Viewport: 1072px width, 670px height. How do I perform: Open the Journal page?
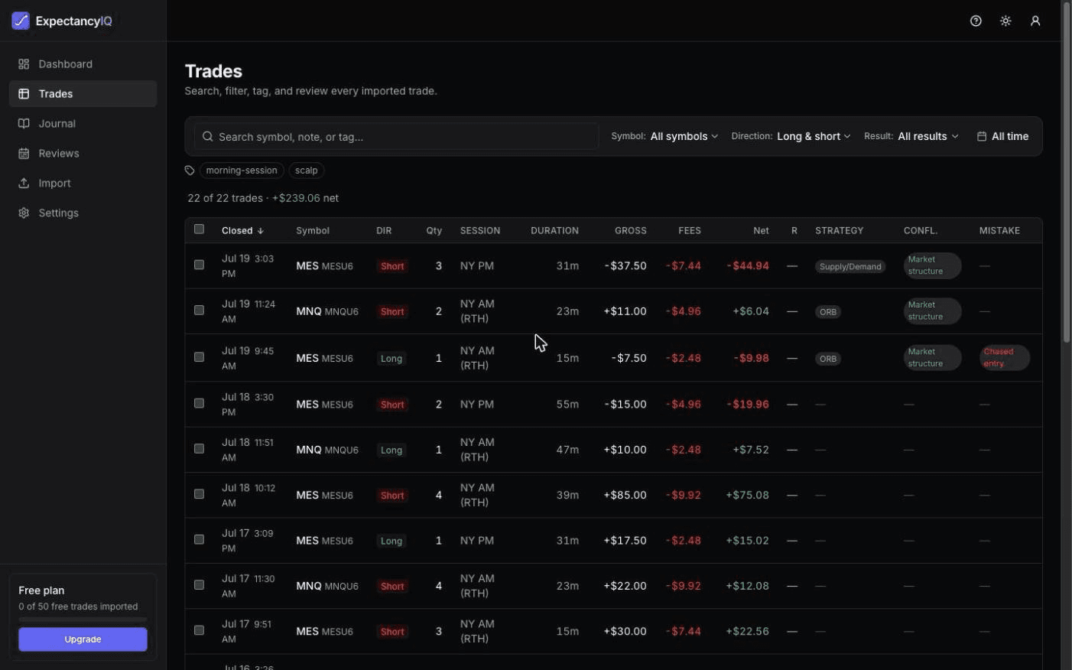click(x=83, y=124)
